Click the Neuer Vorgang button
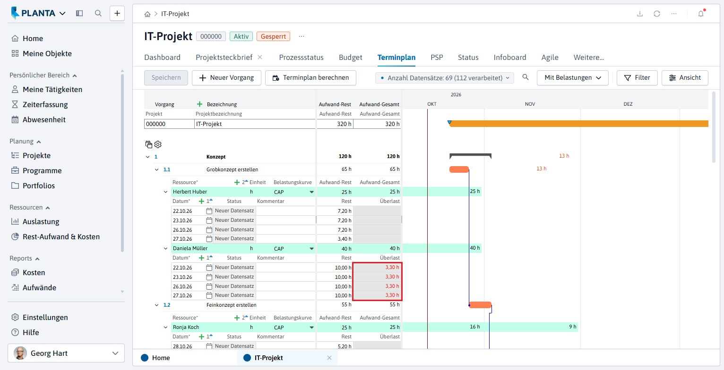This screenshot has height=370, width=724. 226,78
